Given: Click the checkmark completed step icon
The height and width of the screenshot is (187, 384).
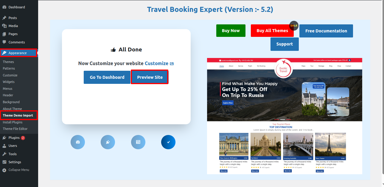Looking at the screenshot, I should coord(168,142).
